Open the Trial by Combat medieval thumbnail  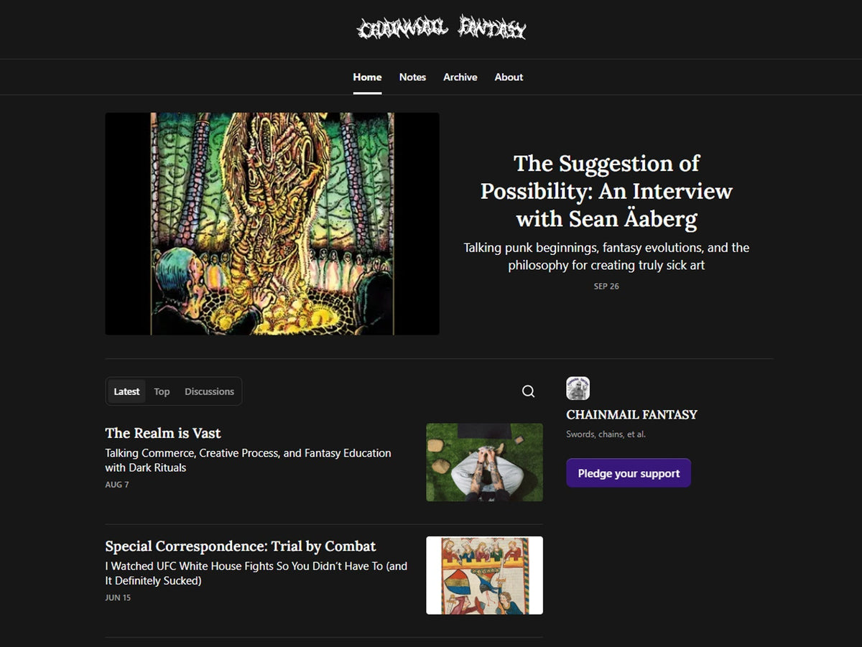pyautogui.click(x=484, y=575)
